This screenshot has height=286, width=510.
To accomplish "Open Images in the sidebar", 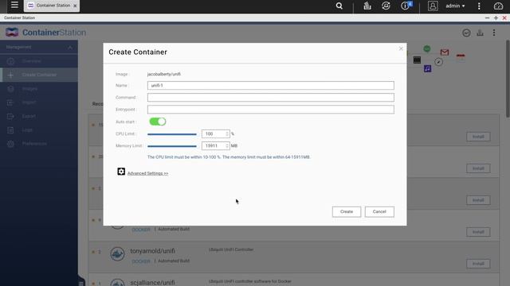I will pyautogui.click(x=39, y=88).
